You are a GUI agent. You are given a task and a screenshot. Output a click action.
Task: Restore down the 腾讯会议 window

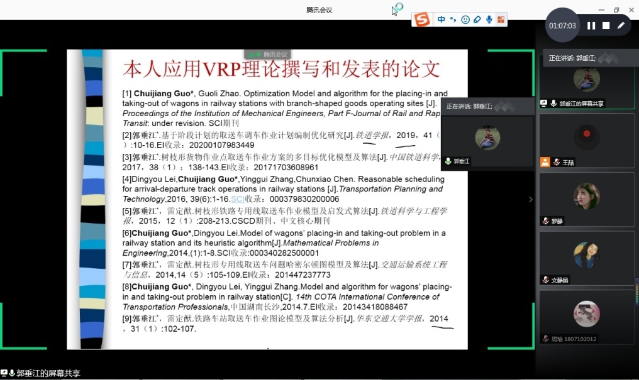click(x=616, y=10)
